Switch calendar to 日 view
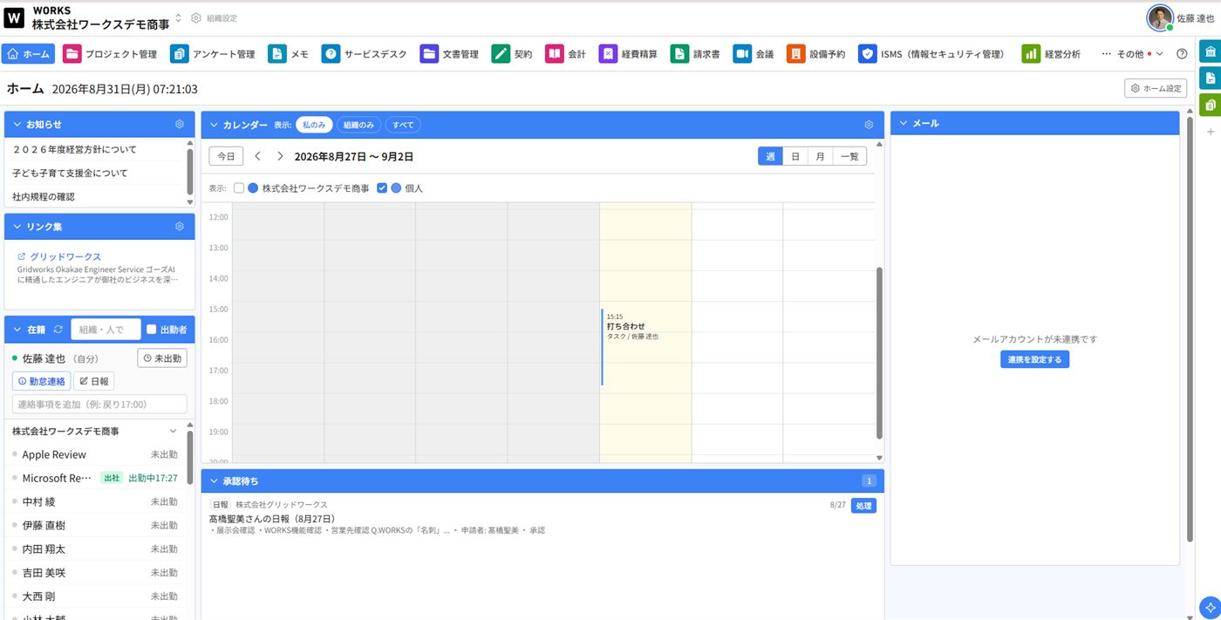Image resolution: width=1221 pixels, height=620 pixels. pyautogui.click(x=795, y=156)
